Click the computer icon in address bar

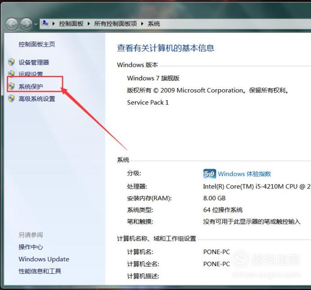[45, 23]
